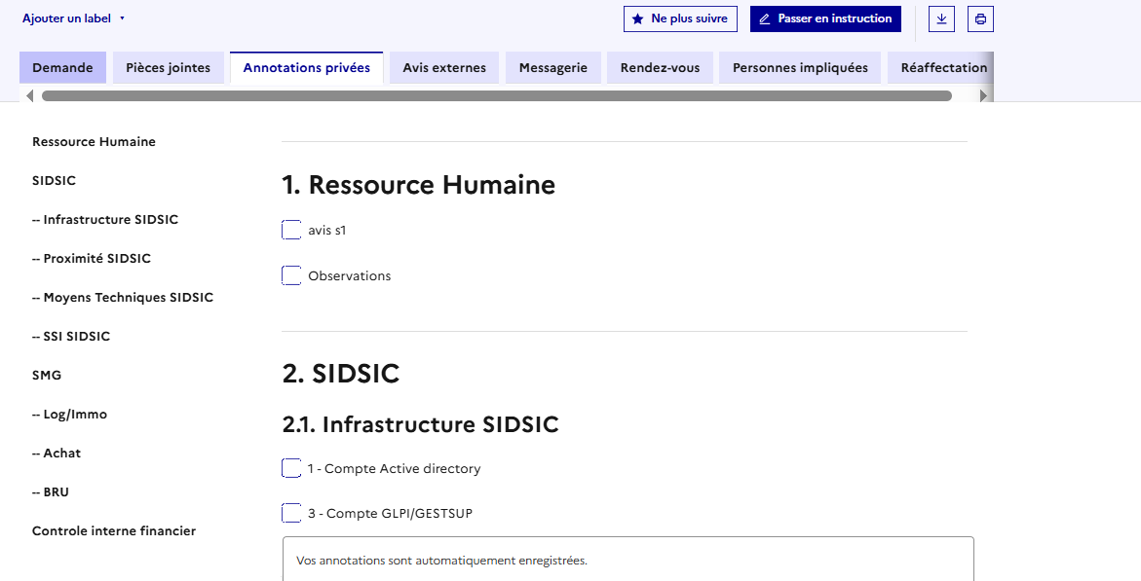The height and width of the screenshot is (581, 1141).
Task: Toggle the Observations checkbox
Action: pos(291,275)
